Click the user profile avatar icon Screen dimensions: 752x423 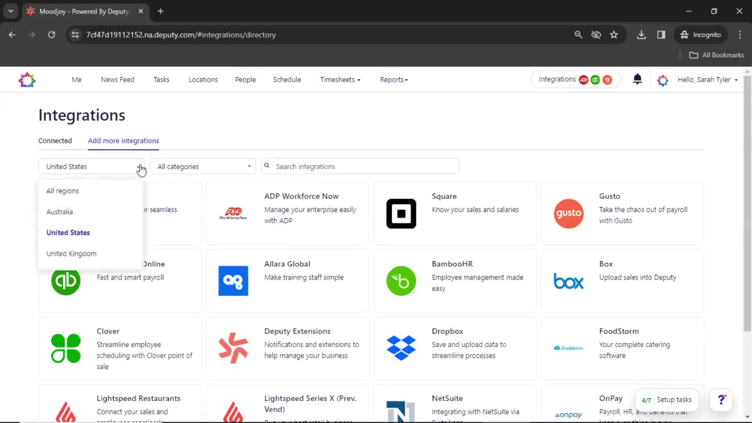coord(662,80)
